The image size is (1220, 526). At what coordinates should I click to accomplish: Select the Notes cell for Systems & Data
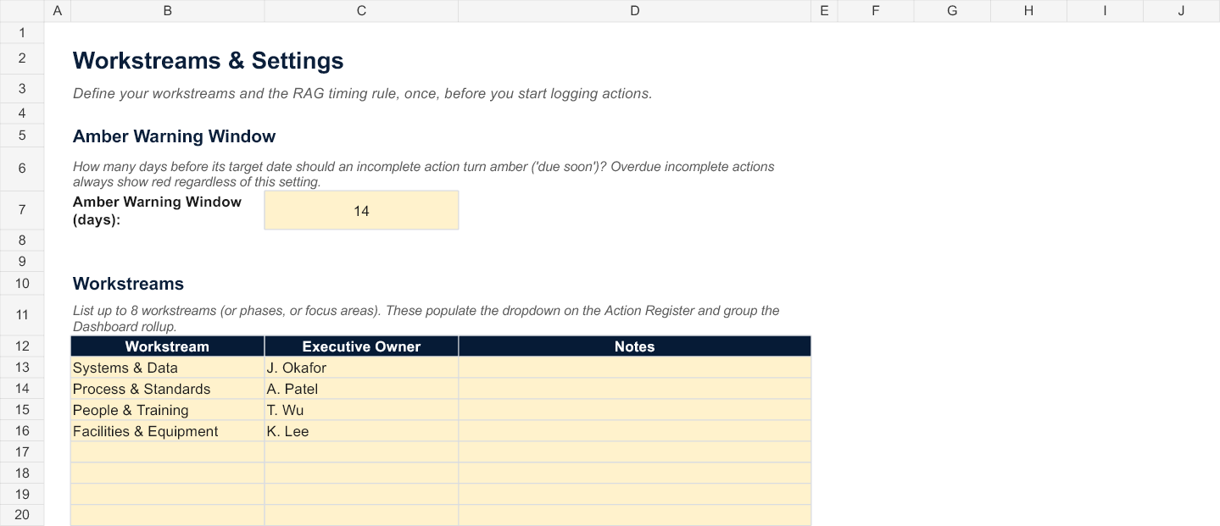[635, 368]
